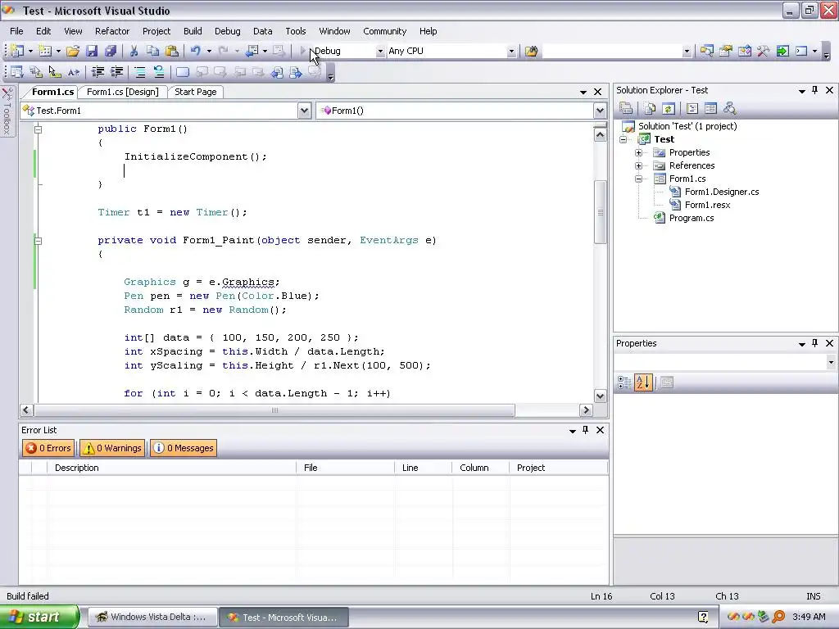Toggle auto-hide pin on Properties panel
The height and width of the screenshot is (629, 839).
pyautogui.click(x=815, y=343)
